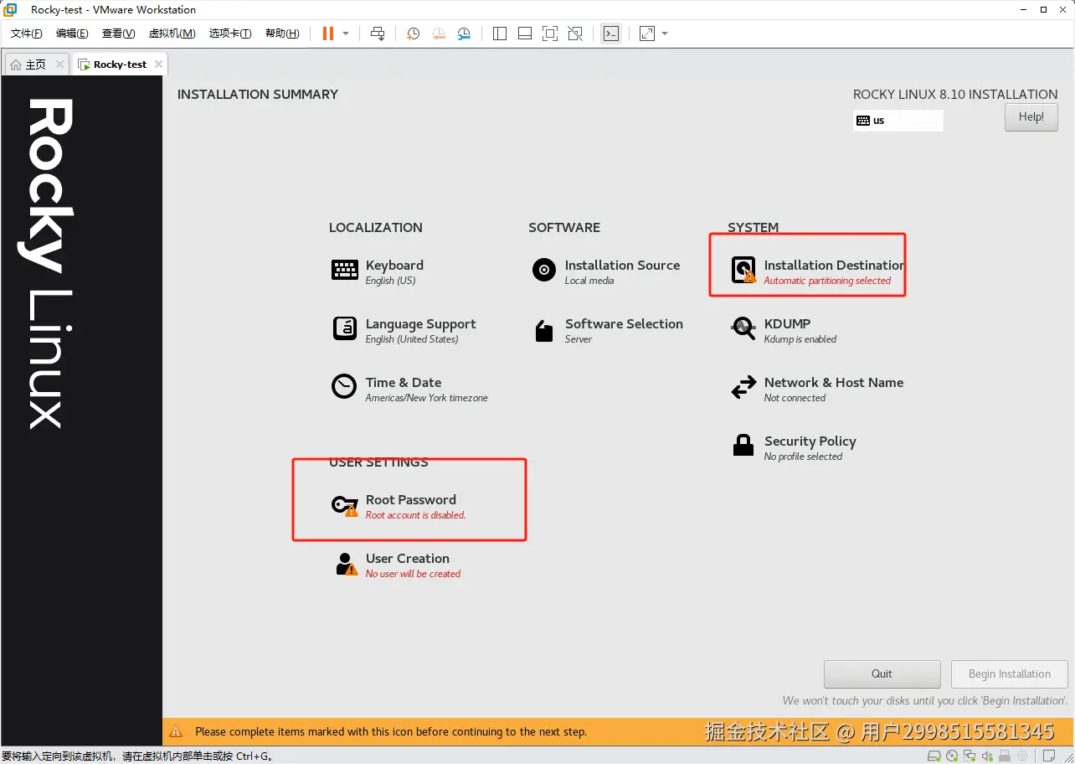Open the User Creation person icon
The image size is (1075, 764).
346,564
